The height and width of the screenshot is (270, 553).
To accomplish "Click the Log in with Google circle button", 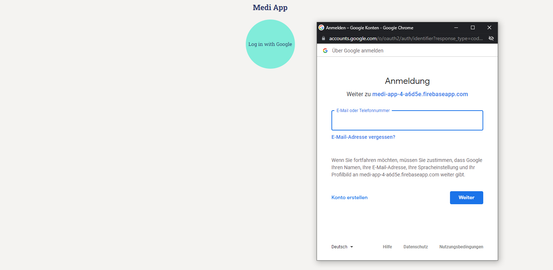I will click(270, 44).
